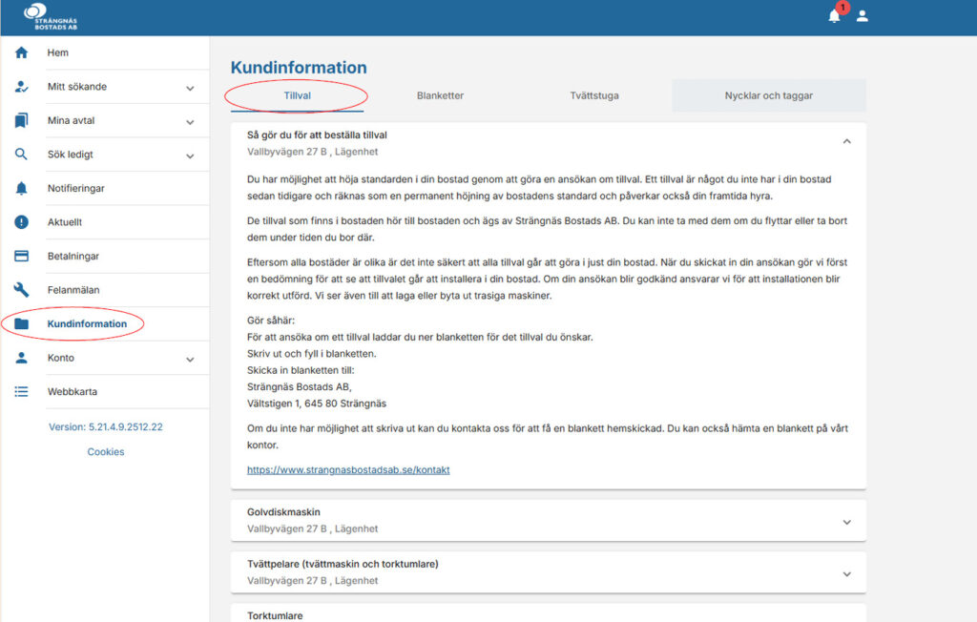Image resolution: width=977 pixels, height=622 pixels.
Task: Open Aktuellt via the info icon
Action: (21, 222)
